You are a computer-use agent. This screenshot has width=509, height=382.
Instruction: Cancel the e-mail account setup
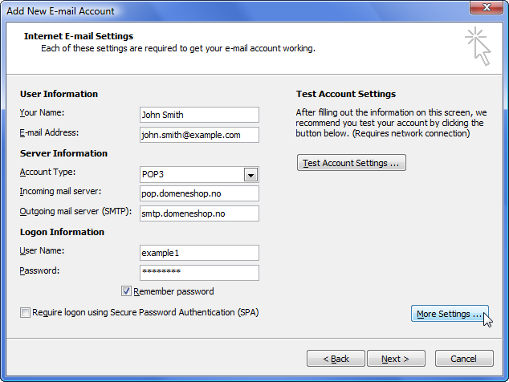[464, 358]
